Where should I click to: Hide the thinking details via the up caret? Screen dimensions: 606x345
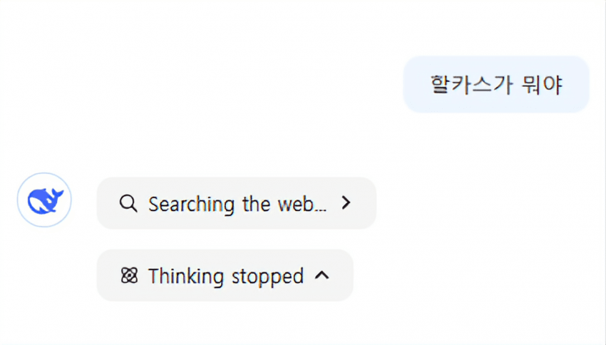point(322,275)
